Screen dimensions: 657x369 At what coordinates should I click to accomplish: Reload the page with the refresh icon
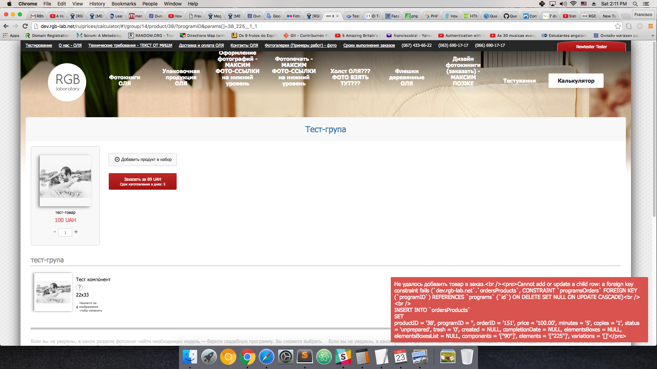25,26
